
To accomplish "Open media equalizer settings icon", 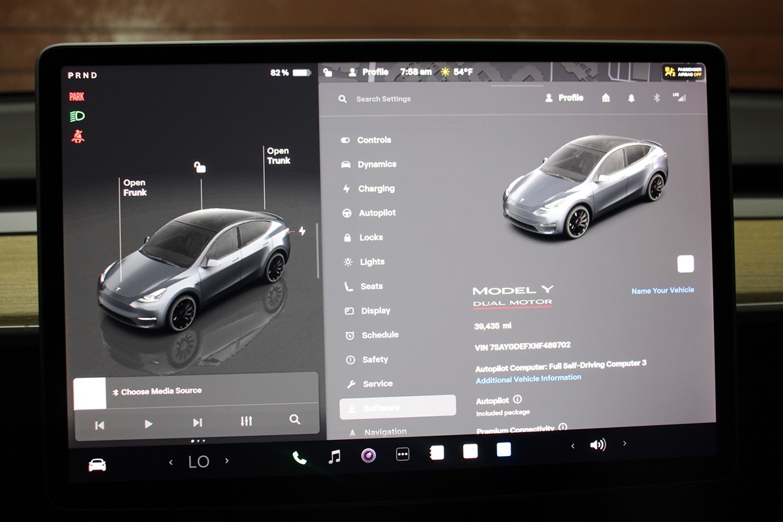I will pos(246,422).
